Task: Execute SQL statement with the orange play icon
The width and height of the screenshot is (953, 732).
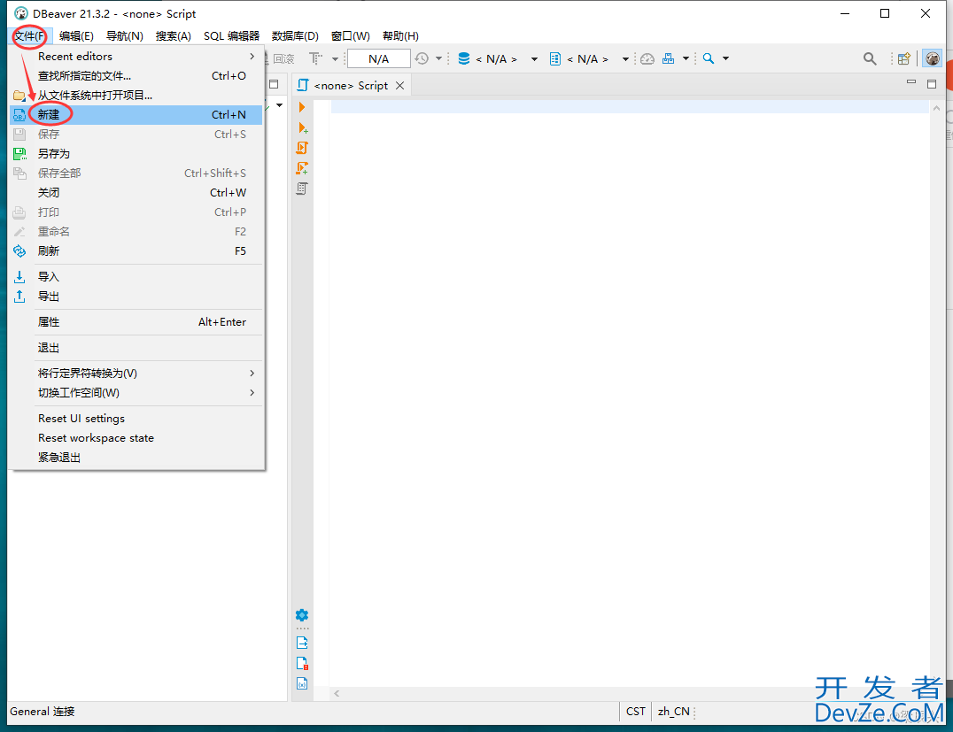Action: (301, 107)
